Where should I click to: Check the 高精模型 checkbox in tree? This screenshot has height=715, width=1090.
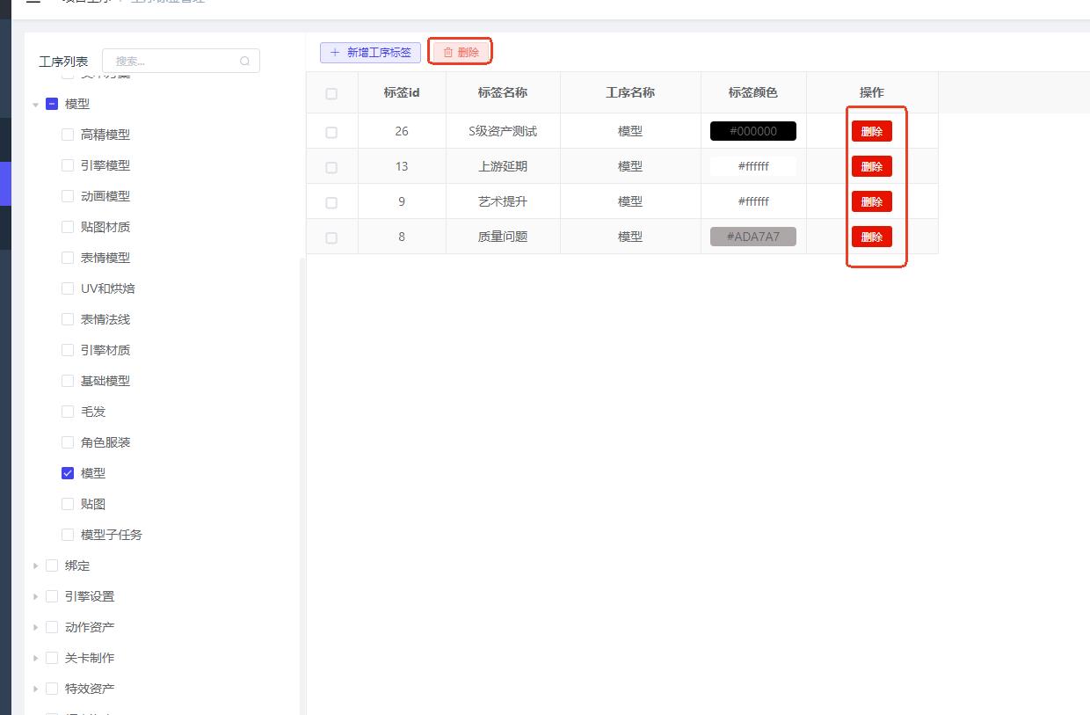click(x=68, y=135)
